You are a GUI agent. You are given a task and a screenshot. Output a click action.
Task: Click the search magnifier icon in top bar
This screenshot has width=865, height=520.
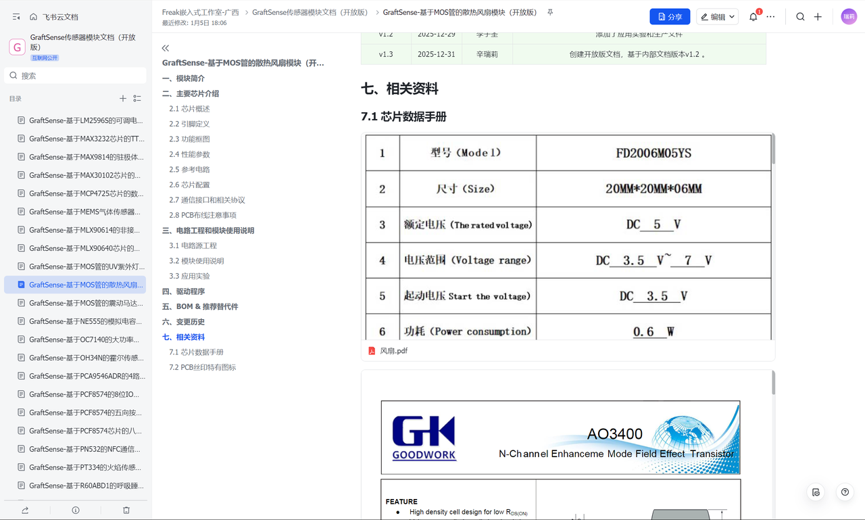click(x=800, y=17)
